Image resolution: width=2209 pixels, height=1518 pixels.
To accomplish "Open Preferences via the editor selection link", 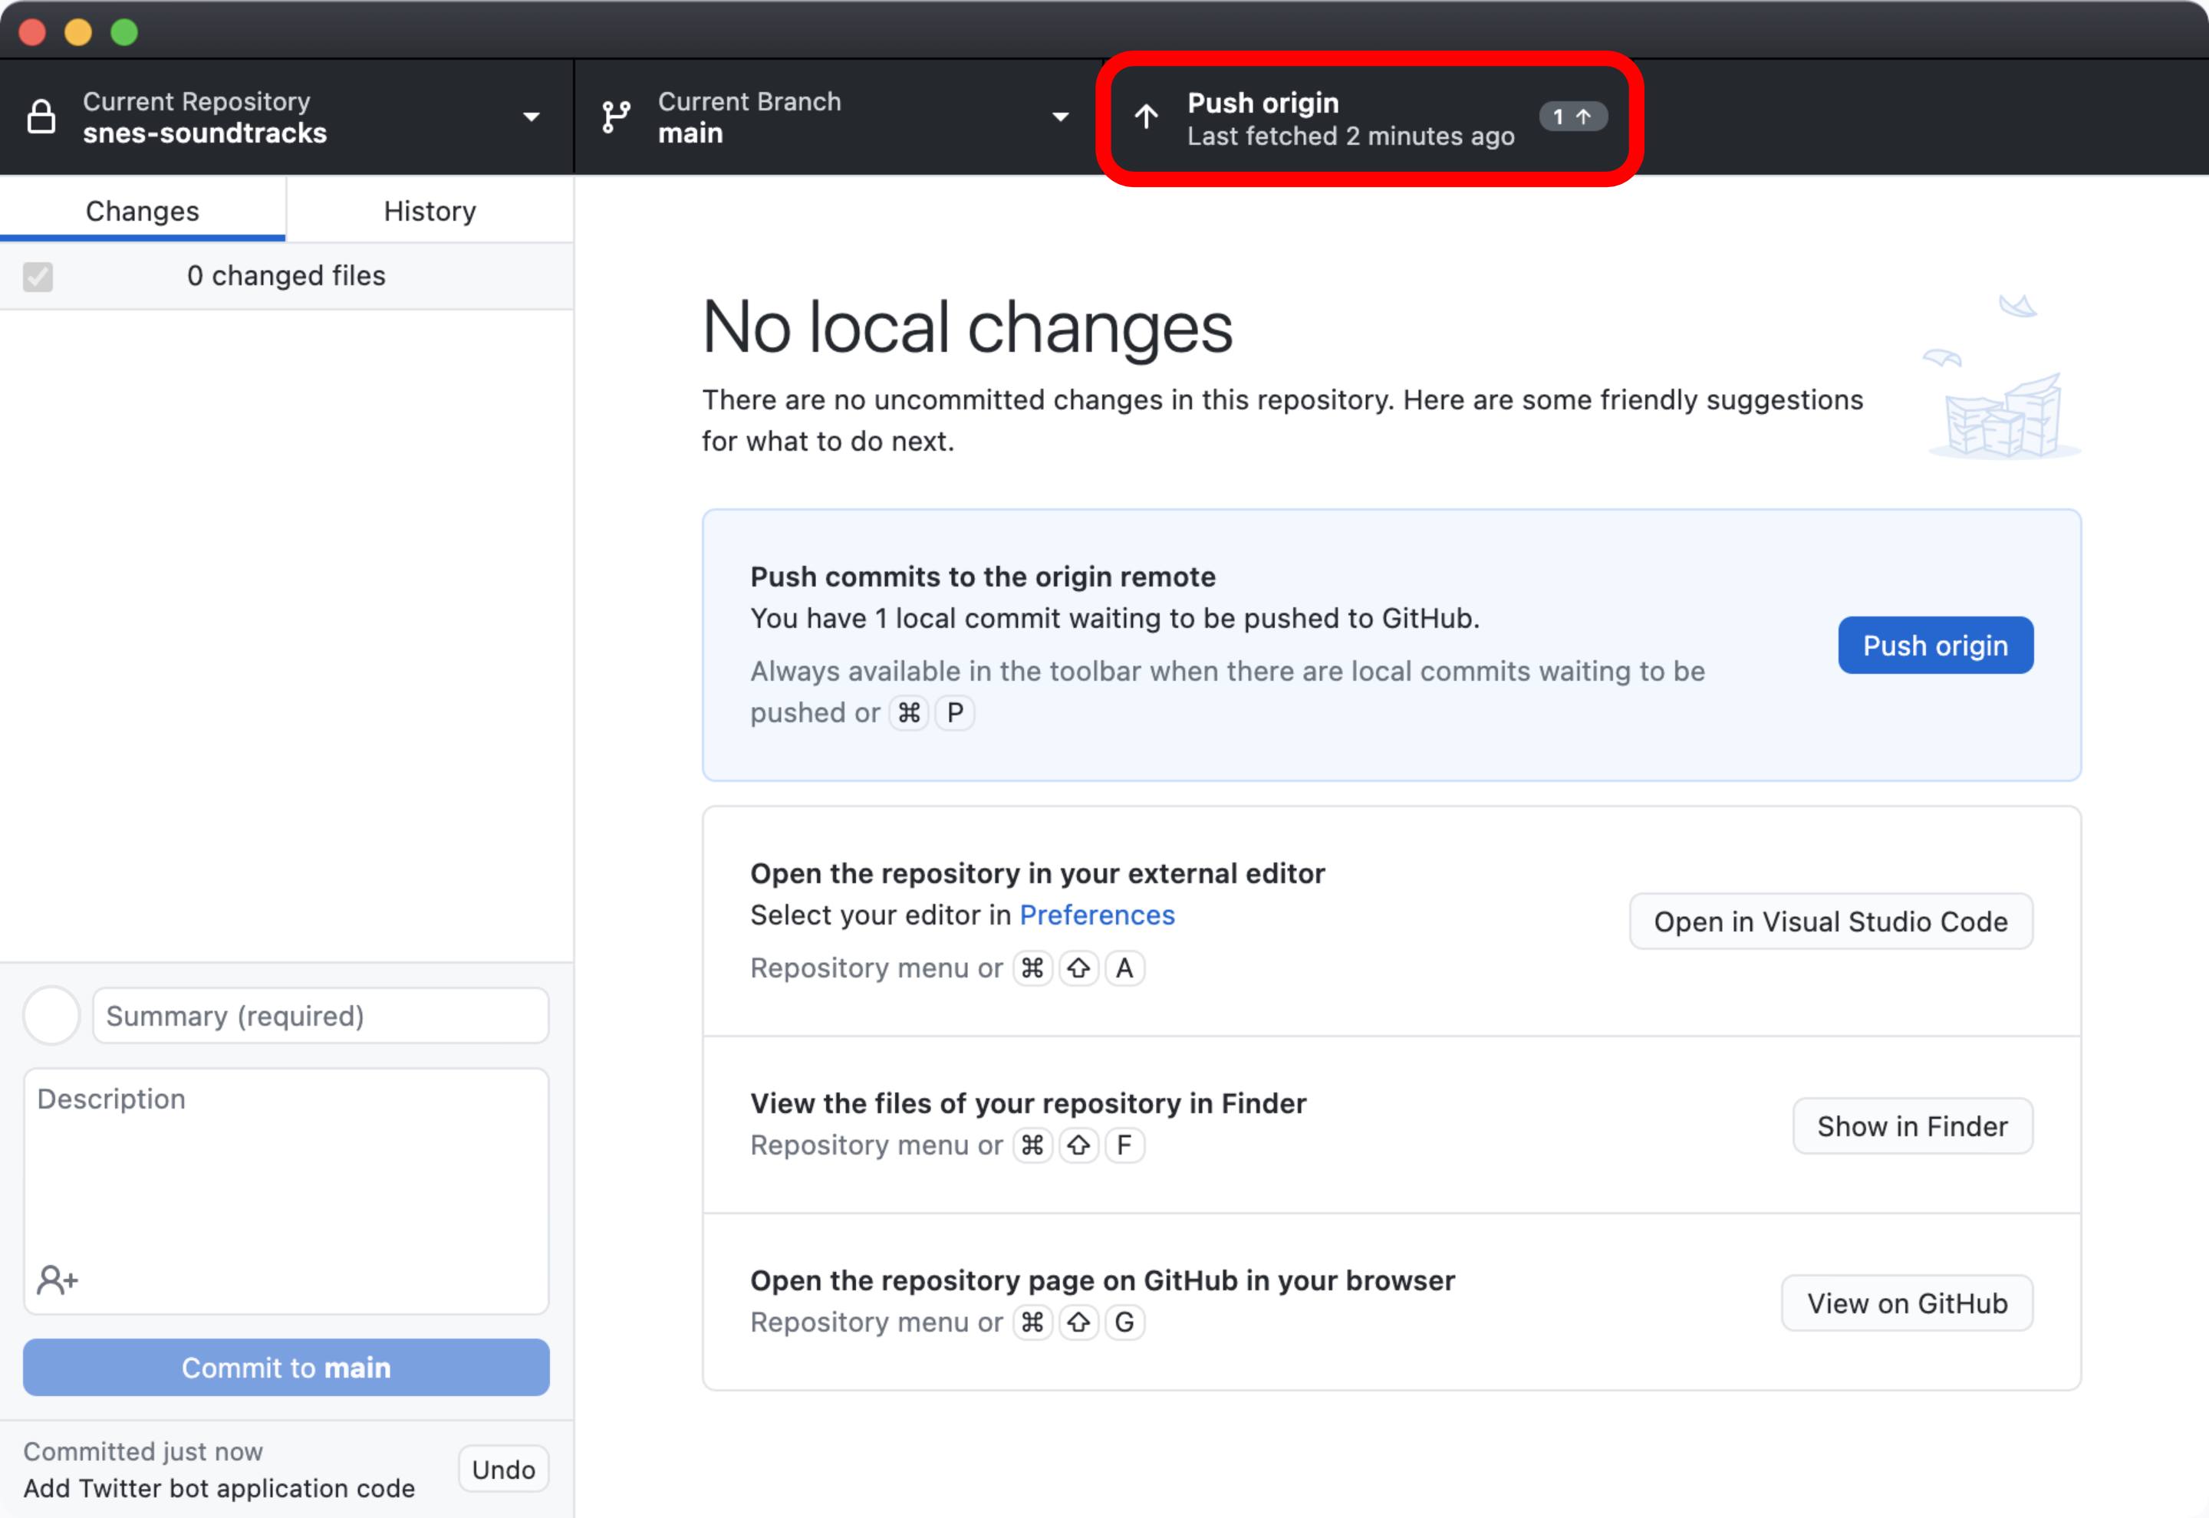I will tap(1097, 914).
